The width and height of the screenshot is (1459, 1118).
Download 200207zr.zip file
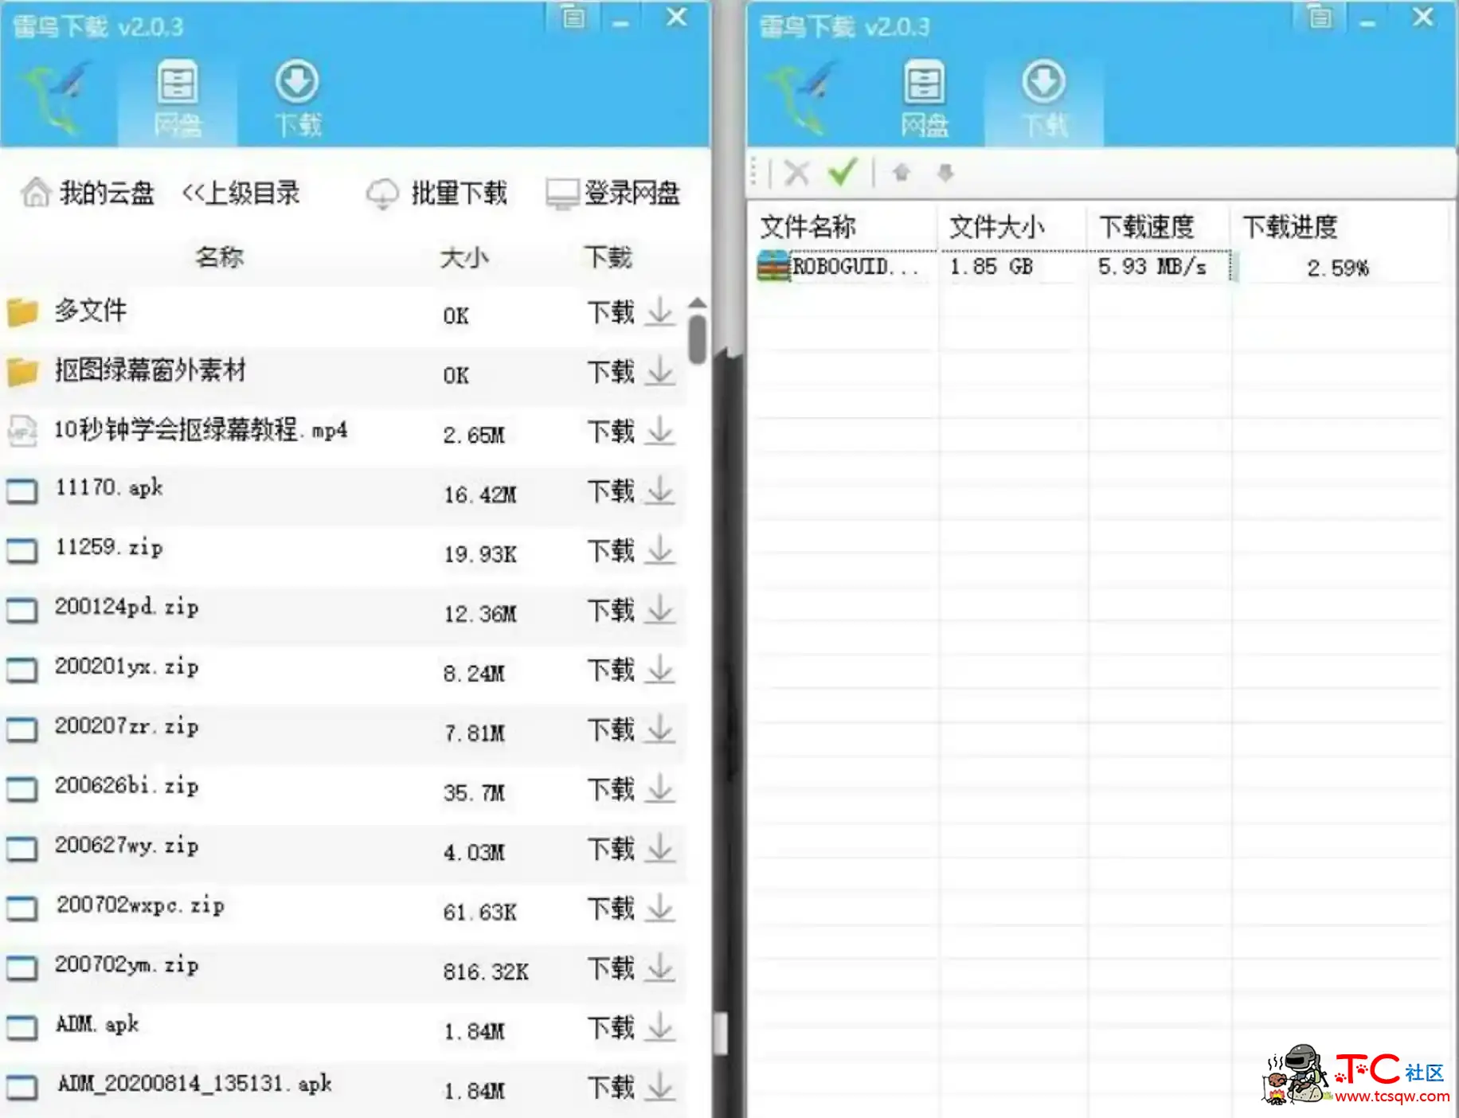[x=631, y=729]
